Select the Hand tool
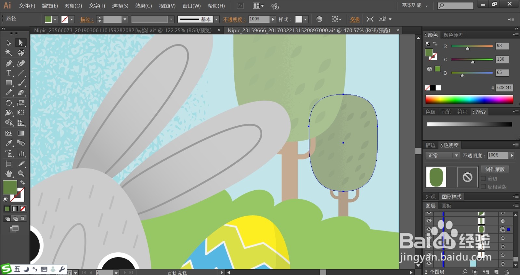 pyautogui.click(x=9, y=174)
